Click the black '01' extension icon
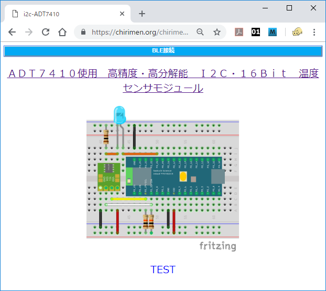Image resolution: width=326 pixels, height=291 pixels. tap(256, 32)
